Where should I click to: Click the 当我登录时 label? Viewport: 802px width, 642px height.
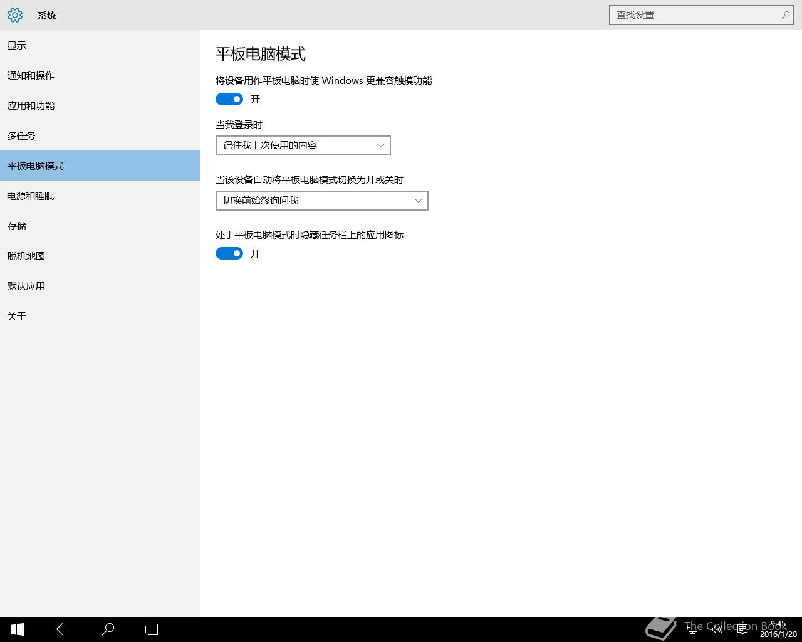point(239,125)
